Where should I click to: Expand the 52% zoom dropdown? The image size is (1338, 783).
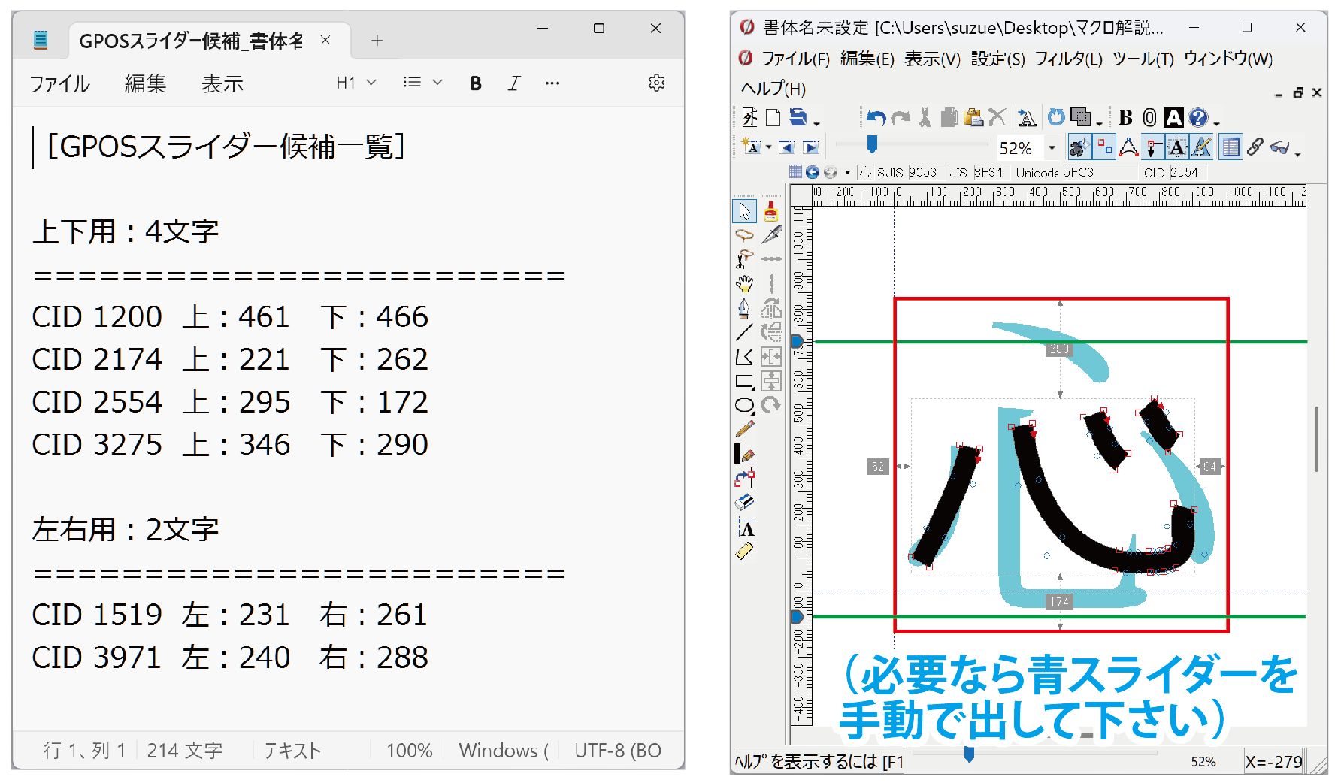(1052, 148)
